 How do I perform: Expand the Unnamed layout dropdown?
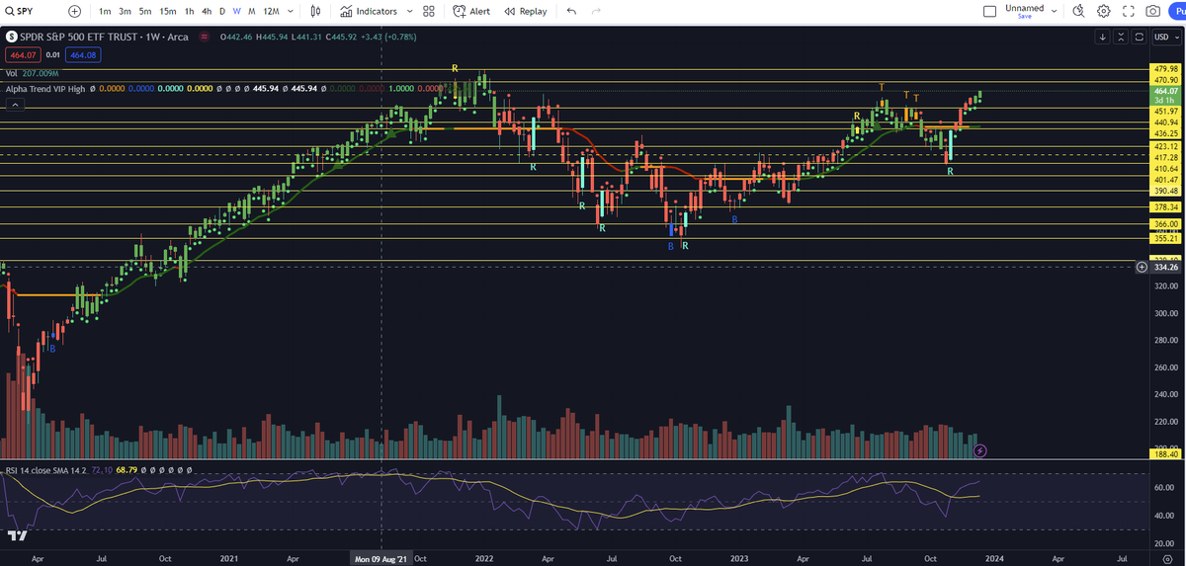pos(1054,11)
